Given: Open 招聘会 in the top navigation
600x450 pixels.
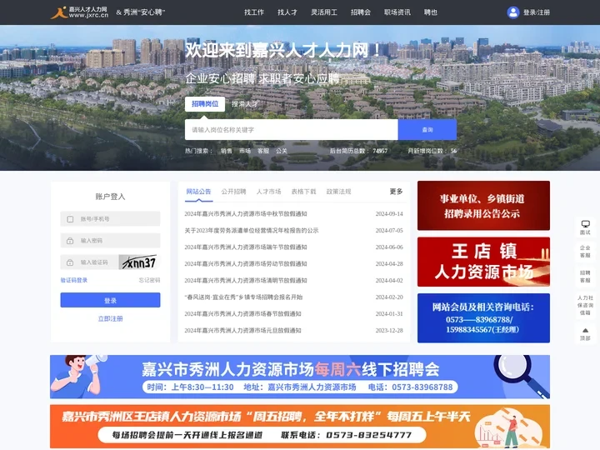Looking at the screenshot, I should [361, 12].
